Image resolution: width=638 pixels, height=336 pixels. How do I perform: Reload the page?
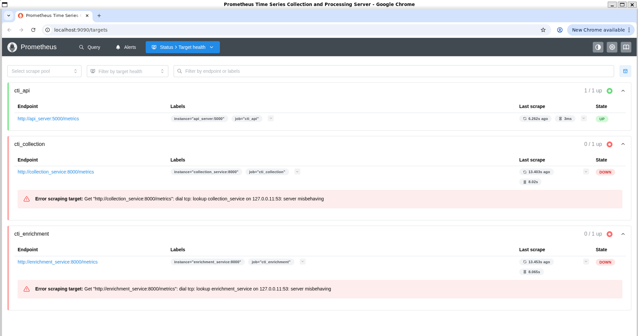pos(33,30)
